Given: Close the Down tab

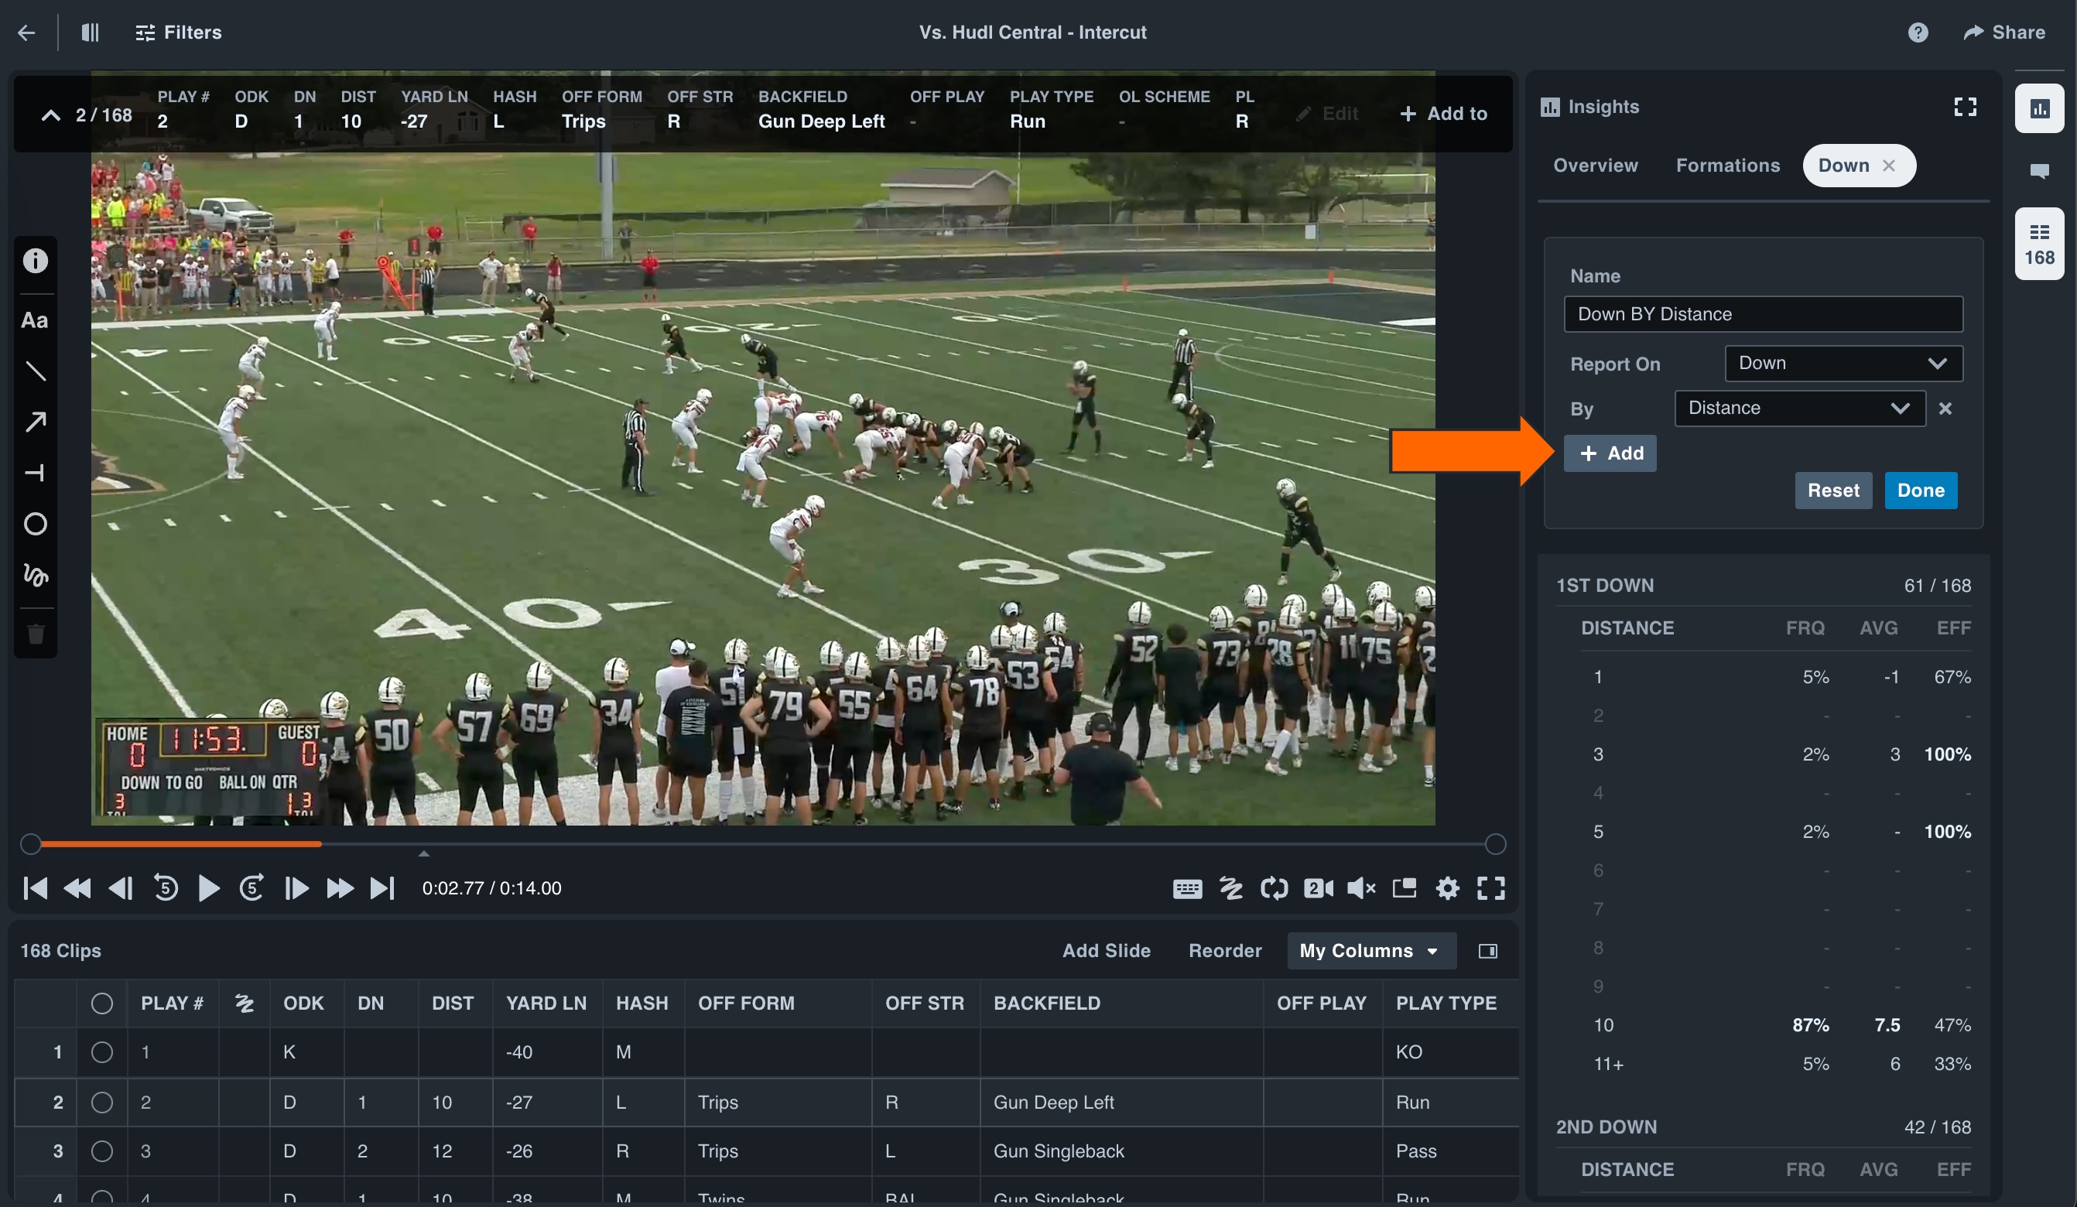Looking at the screenshot, I should [1888, 166].
